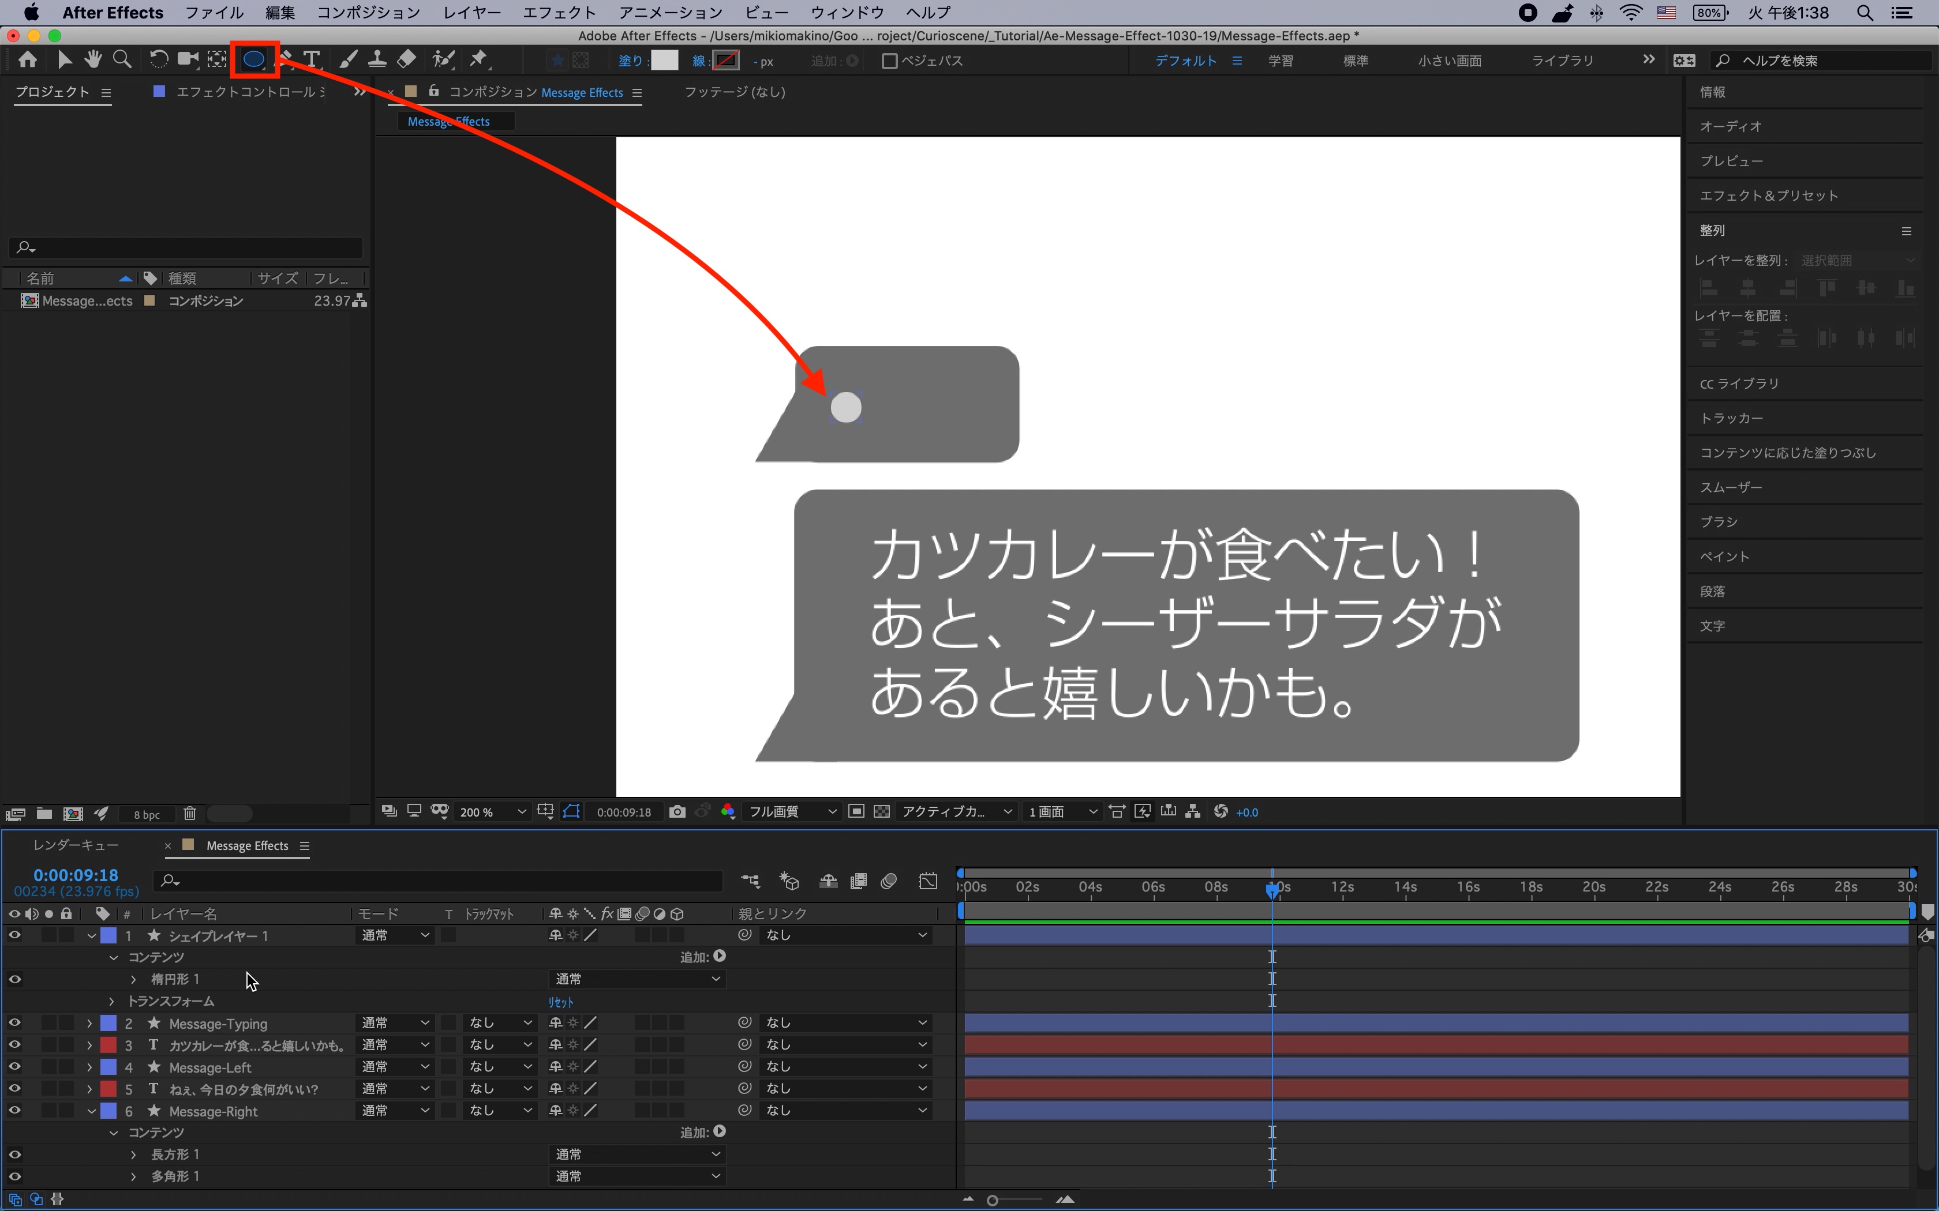This screenshot has height=1211, width=1939.
Task: Hide the Message-Typing layer
Action: 14,1023
